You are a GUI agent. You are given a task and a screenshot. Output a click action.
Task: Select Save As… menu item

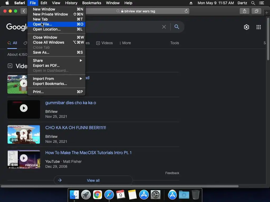pyautogui.click(x=56, y=52)
